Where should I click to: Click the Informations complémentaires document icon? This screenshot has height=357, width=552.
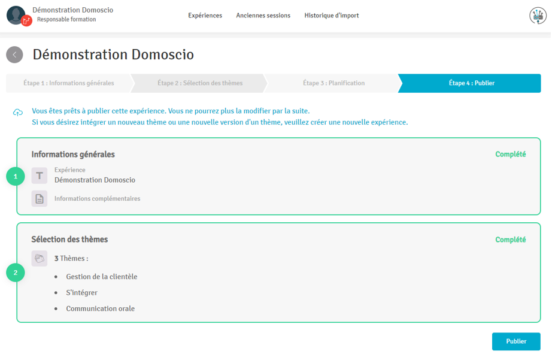coord(40,199)
